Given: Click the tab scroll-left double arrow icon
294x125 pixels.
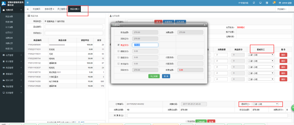Looking at the screenshot, I should (28, 9).
